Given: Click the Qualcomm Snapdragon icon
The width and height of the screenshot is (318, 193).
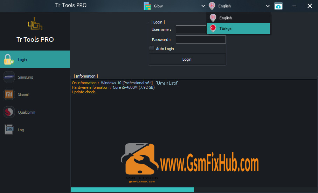Looking at the screenshot, I should coord(9,112).
